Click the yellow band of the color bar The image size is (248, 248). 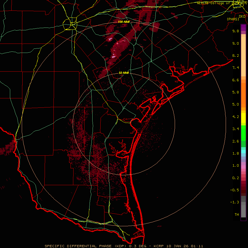point(243,118)
